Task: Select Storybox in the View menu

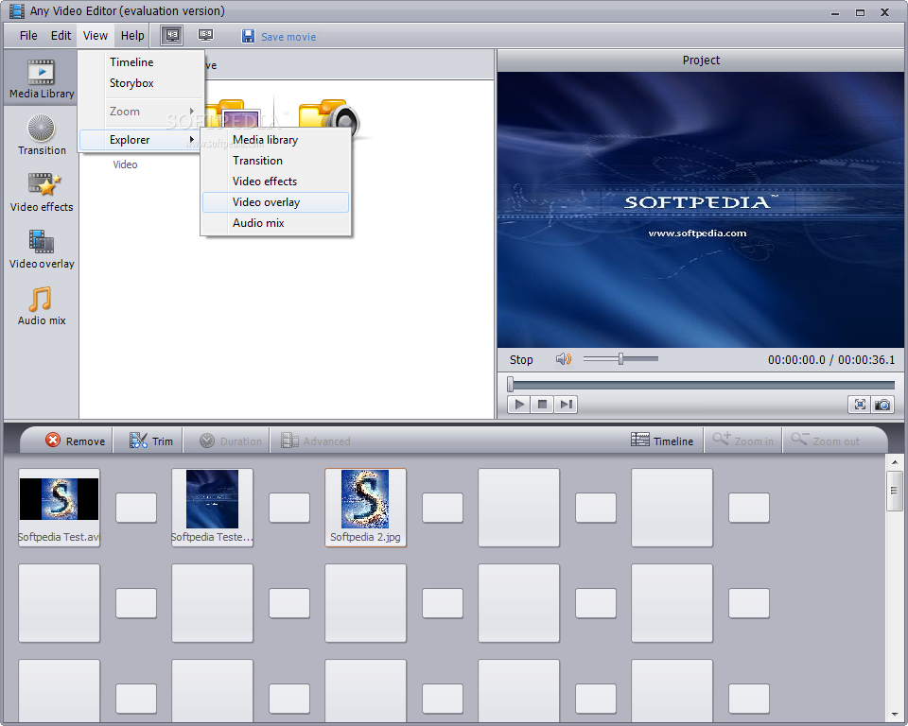Action: tap(142, 83)
